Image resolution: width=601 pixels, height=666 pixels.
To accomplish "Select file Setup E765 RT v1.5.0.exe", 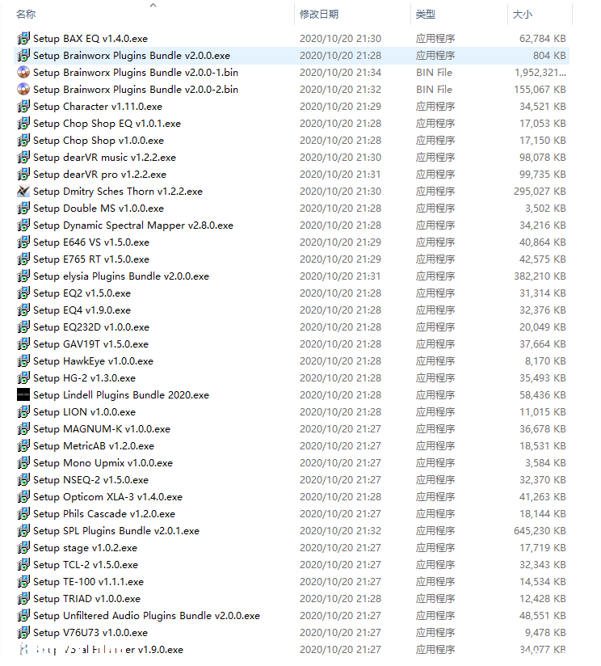I will click(91, 259).
